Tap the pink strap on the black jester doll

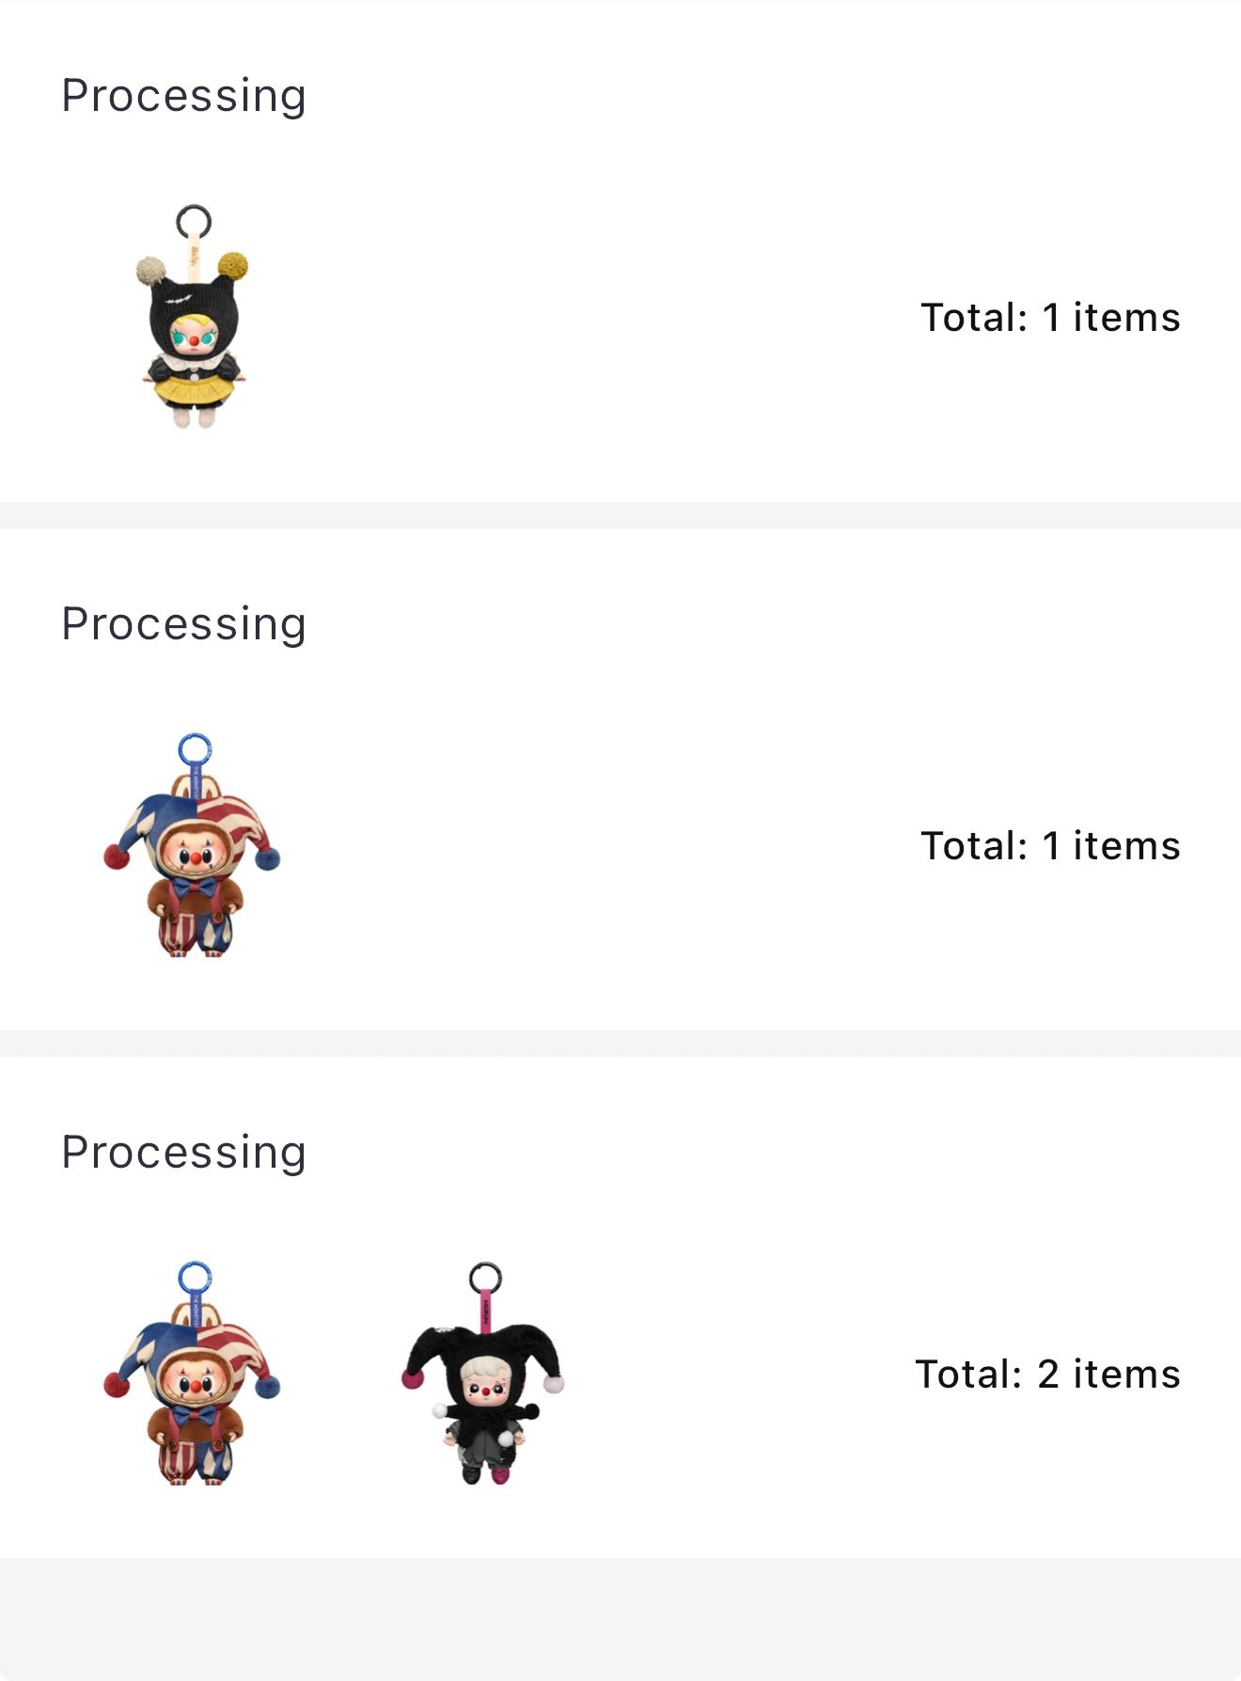[x=485, y=1312]
